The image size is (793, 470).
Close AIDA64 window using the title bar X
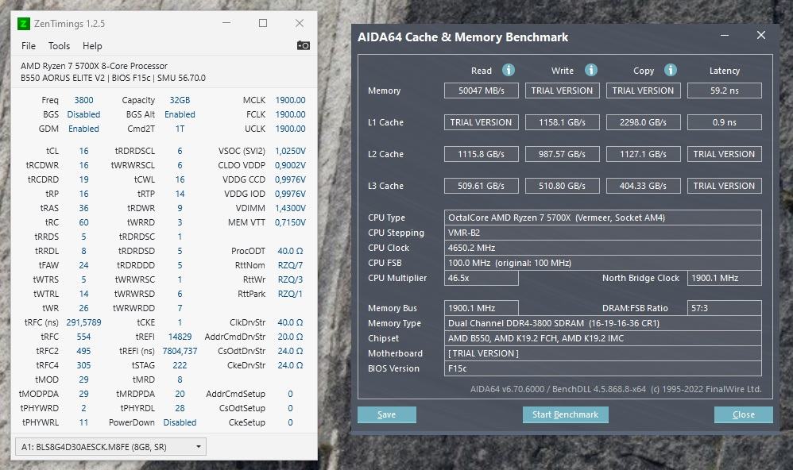pyautogui.click(x=761, y=35)
